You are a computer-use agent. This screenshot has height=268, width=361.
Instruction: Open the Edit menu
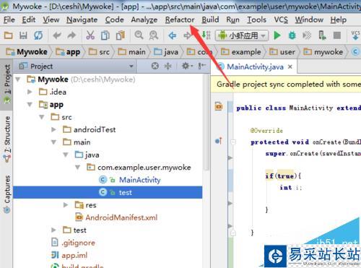pyautogui.click(x=29, y=20)
